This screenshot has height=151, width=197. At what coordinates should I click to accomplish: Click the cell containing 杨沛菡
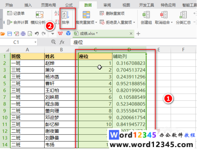point(61,77)
